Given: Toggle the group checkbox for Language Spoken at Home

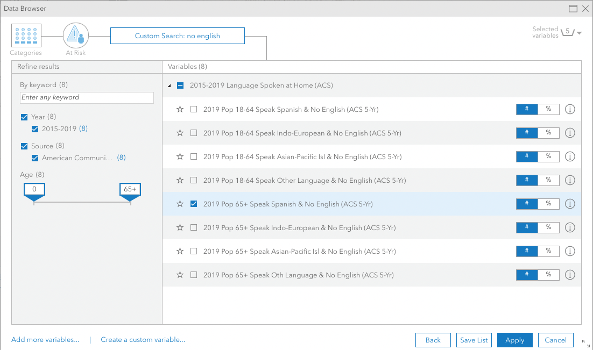Looking at the screenshot, I should click(x=180, y=85).
